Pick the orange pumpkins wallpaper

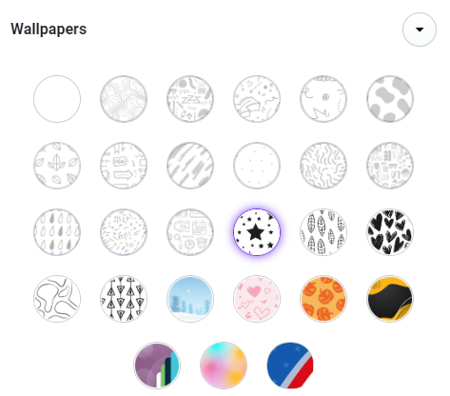[x=323, y=299]
